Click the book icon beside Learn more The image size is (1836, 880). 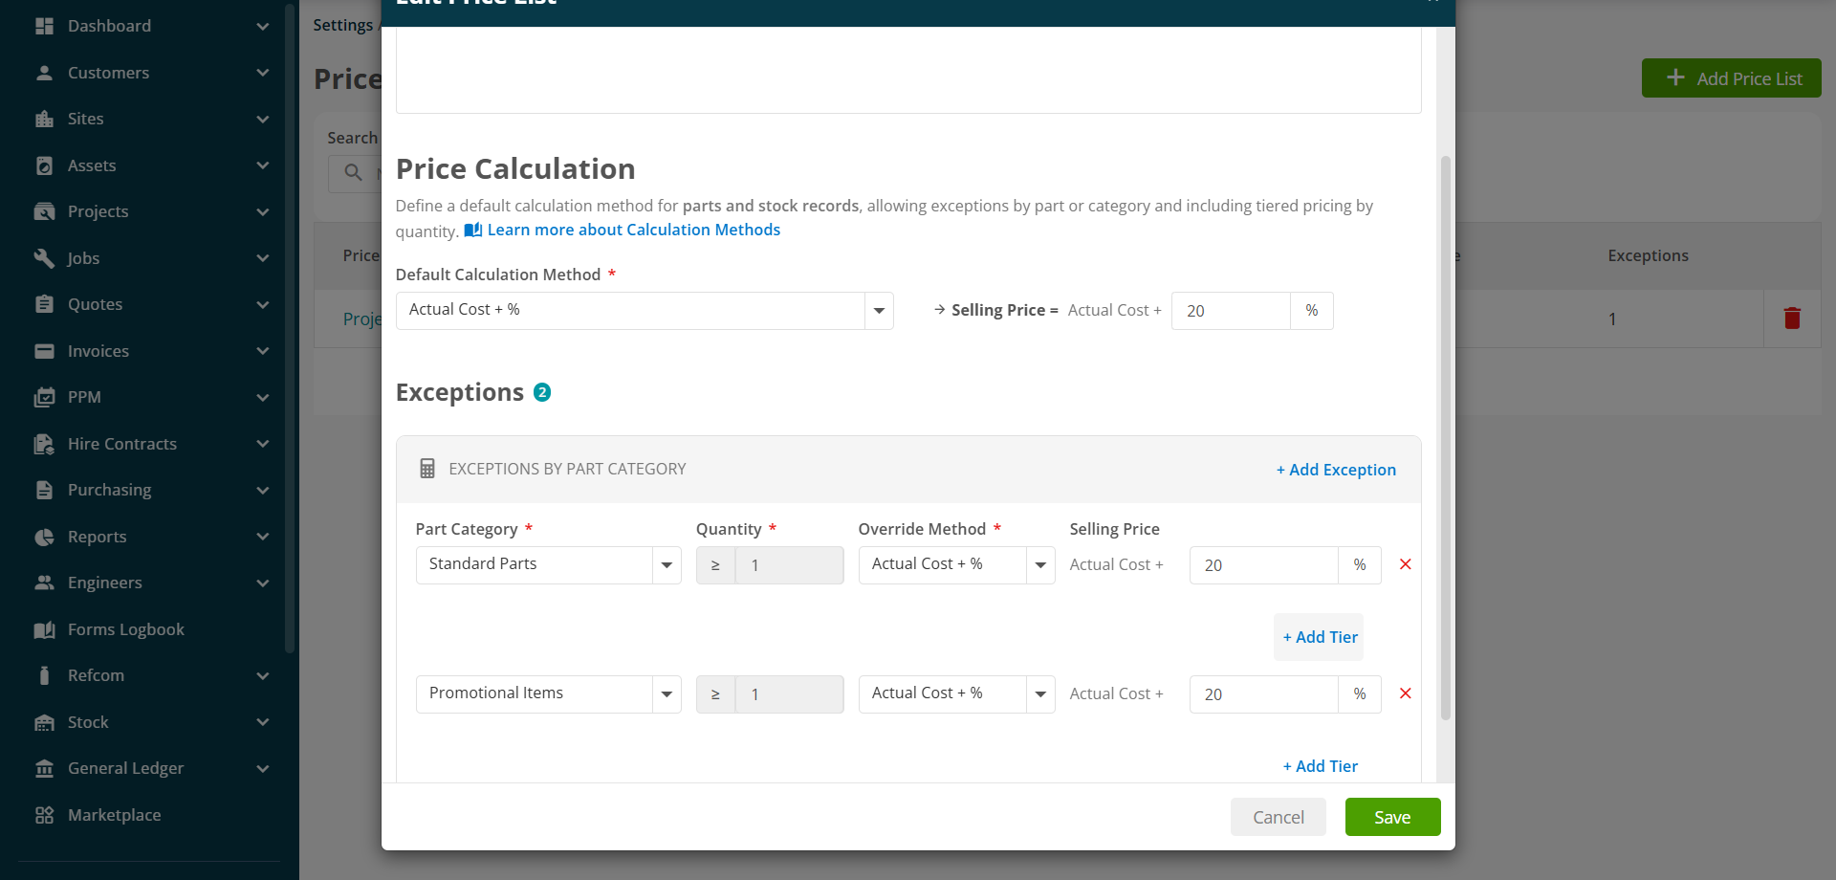tap(472, 230)
